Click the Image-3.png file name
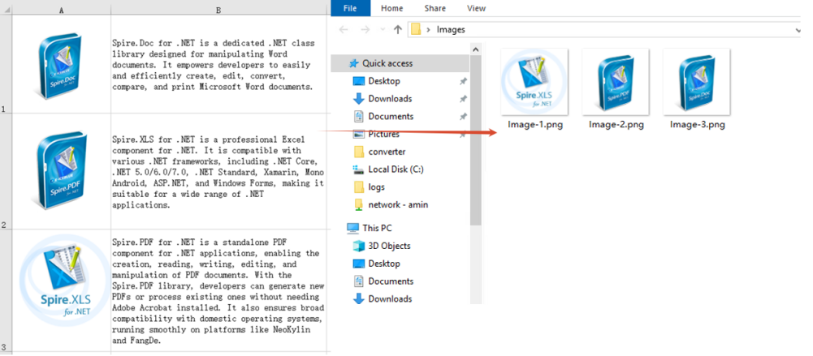 pyautogui.click(x=698, y=125)
